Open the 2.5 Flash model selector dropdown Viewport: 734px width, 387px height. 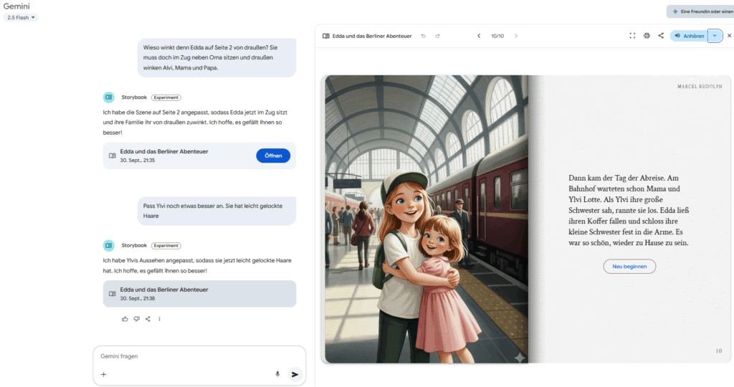(22, 17)
